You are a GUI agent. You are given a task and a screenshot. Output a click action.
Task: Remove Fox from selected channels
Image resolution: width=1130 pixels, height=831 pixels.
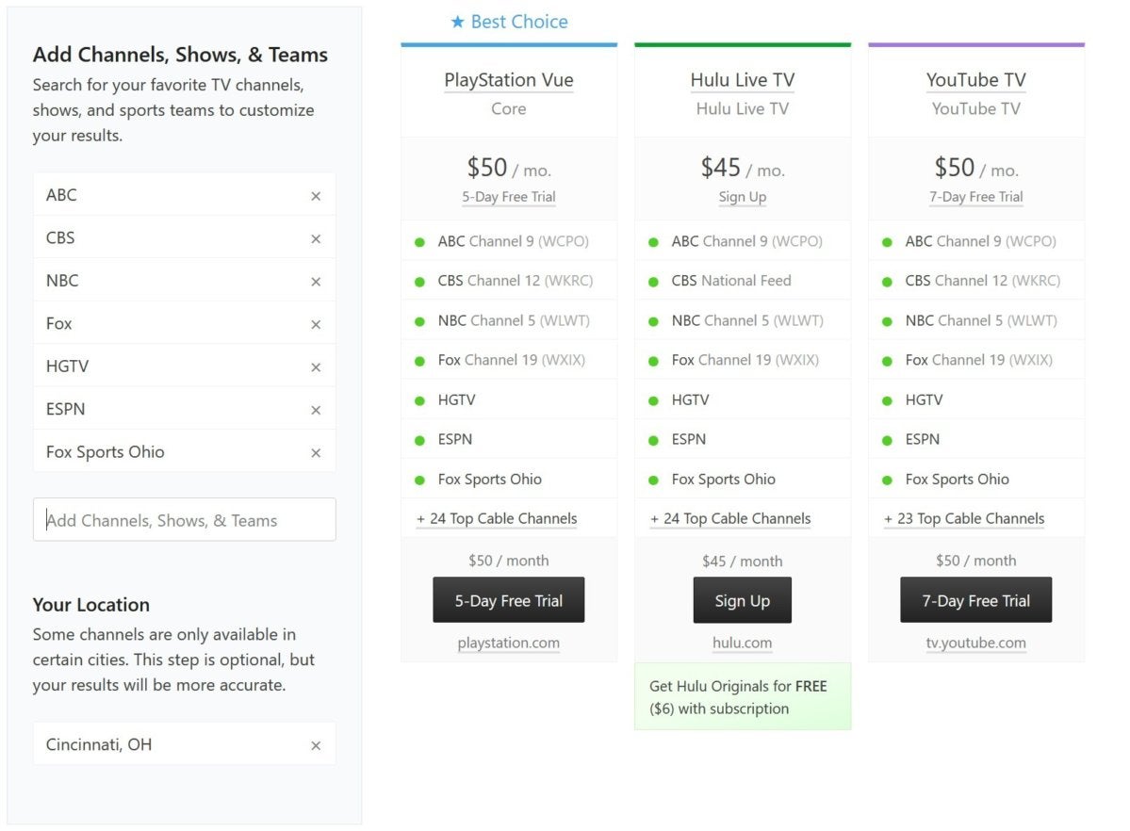[x=316, y=324]
